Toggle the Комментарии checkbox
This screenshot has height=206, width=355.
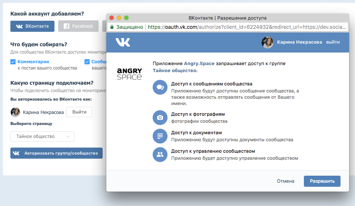click(x=13, y=62)
